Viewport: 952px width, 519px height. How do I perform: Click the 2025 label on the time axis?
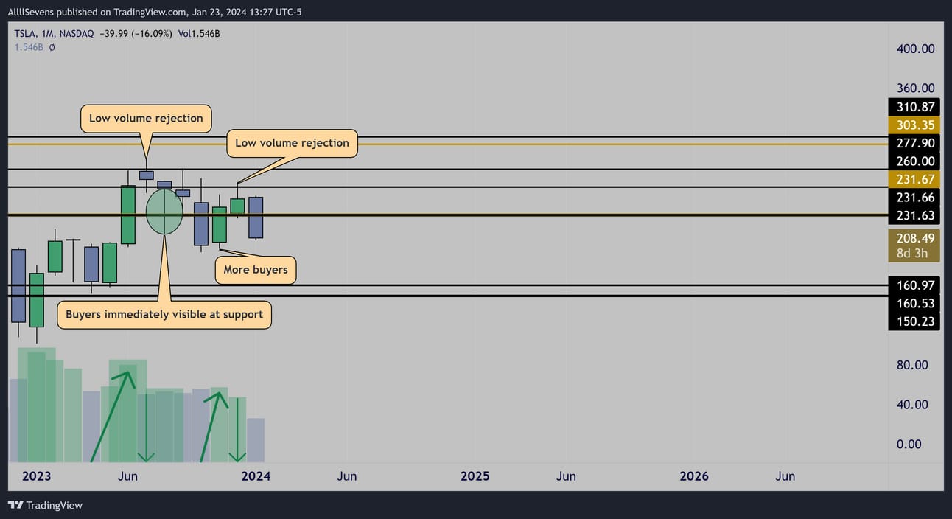475,476
